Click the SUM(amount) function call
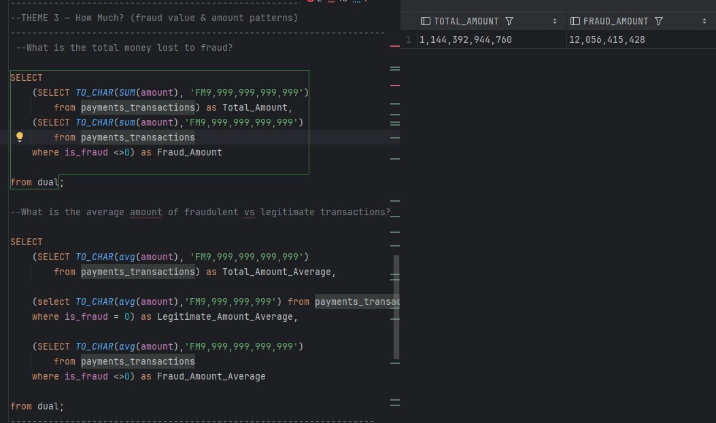716x423 pixels. [149, 92]
